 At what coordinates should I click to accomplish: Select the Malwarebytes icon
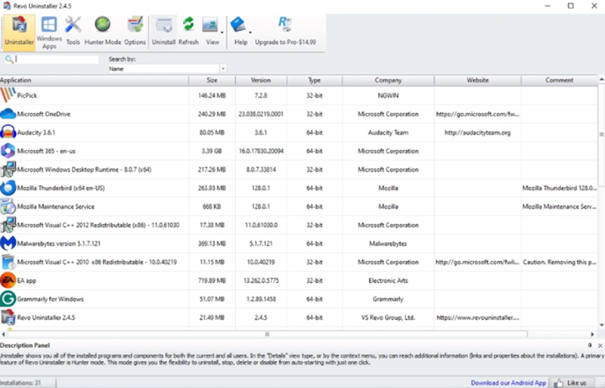click(x=8, y=244)
